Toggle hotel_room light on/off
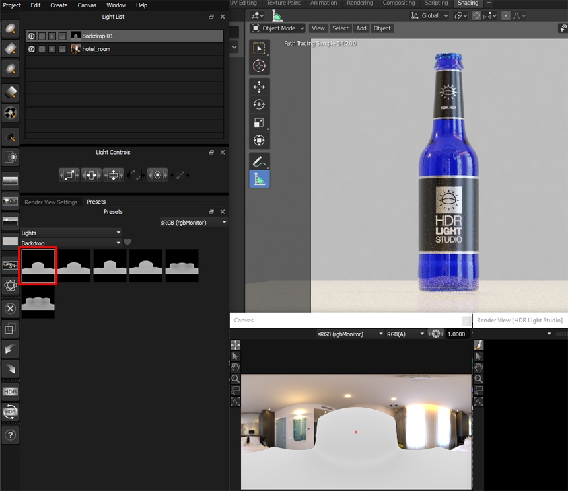 (x=32, y=49)
